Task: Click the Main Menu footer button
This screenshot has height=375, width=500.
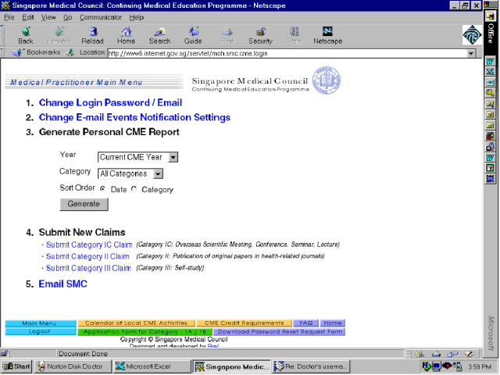Action: pyautogui.click(x=41, y=323)
